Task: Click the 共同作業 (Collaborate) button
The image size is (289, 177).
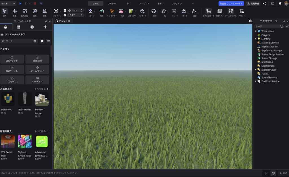Action: pos(253,3)
